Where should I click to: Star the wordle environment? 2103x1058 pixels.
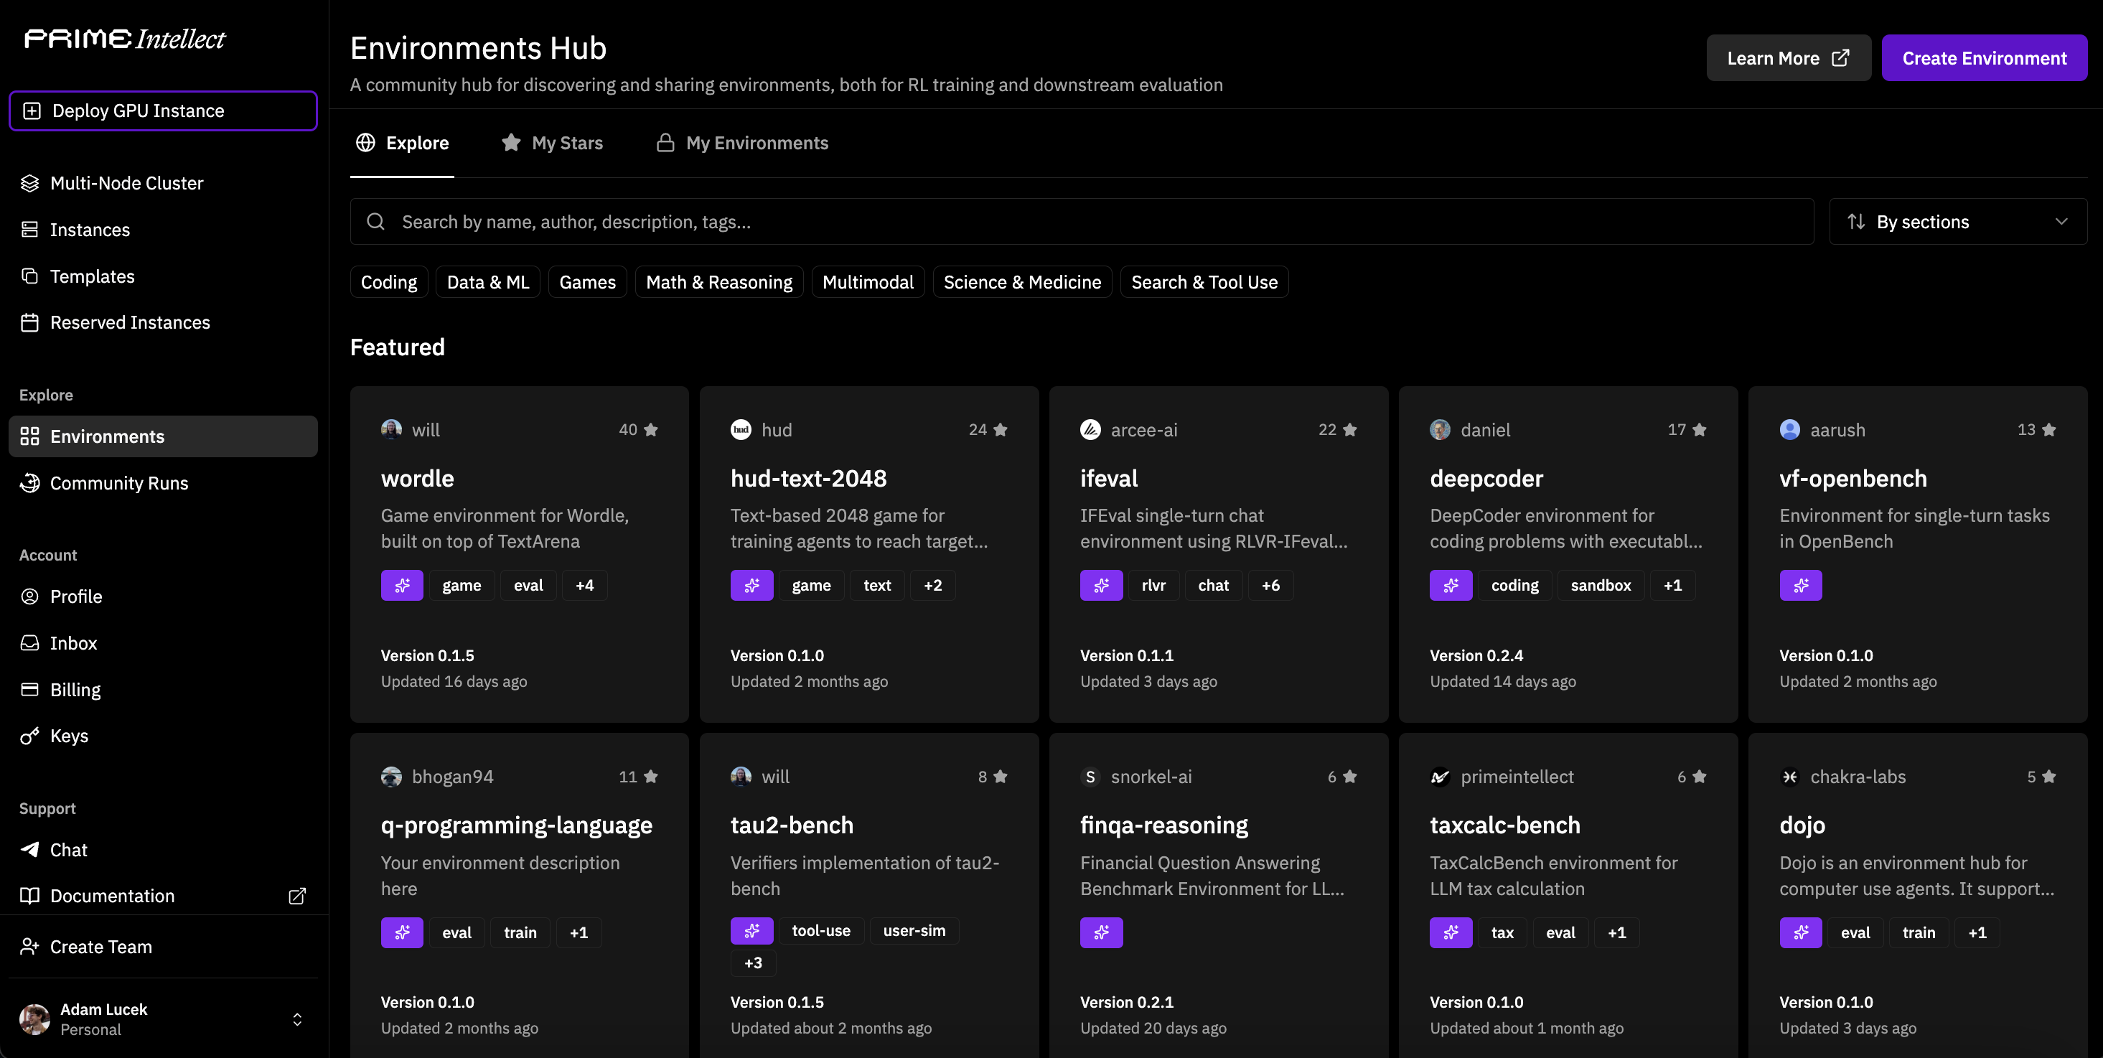tap(651, 429)
